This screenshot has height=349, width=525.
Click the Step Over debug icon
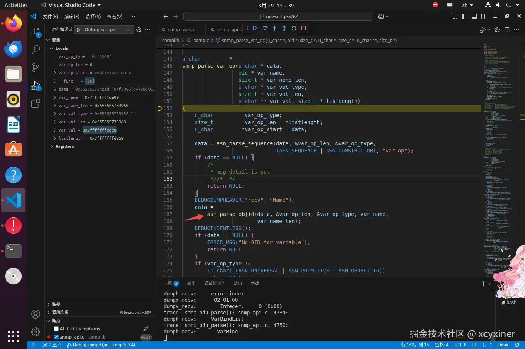pos(265,28)
